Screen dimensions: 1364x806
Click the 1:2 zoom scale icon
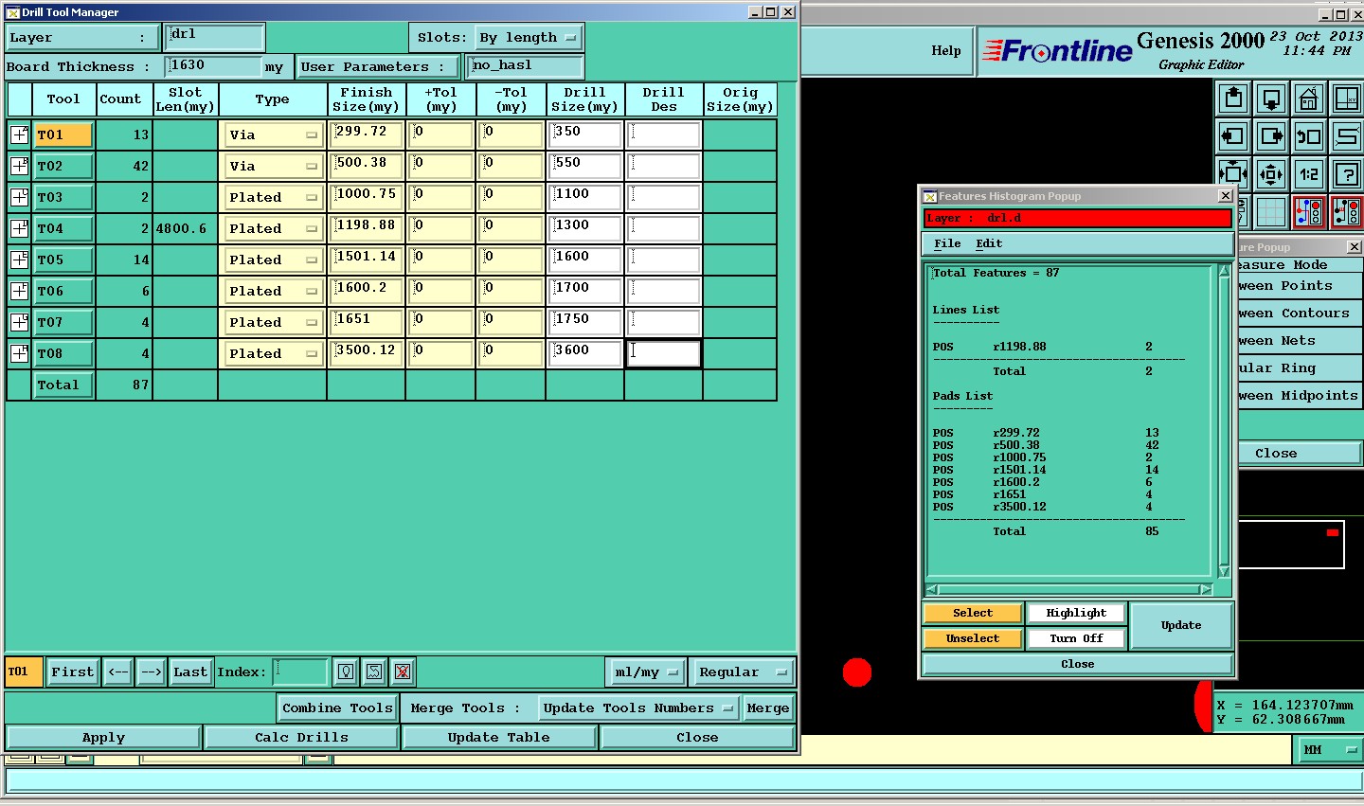click(x=1309, y=174)
